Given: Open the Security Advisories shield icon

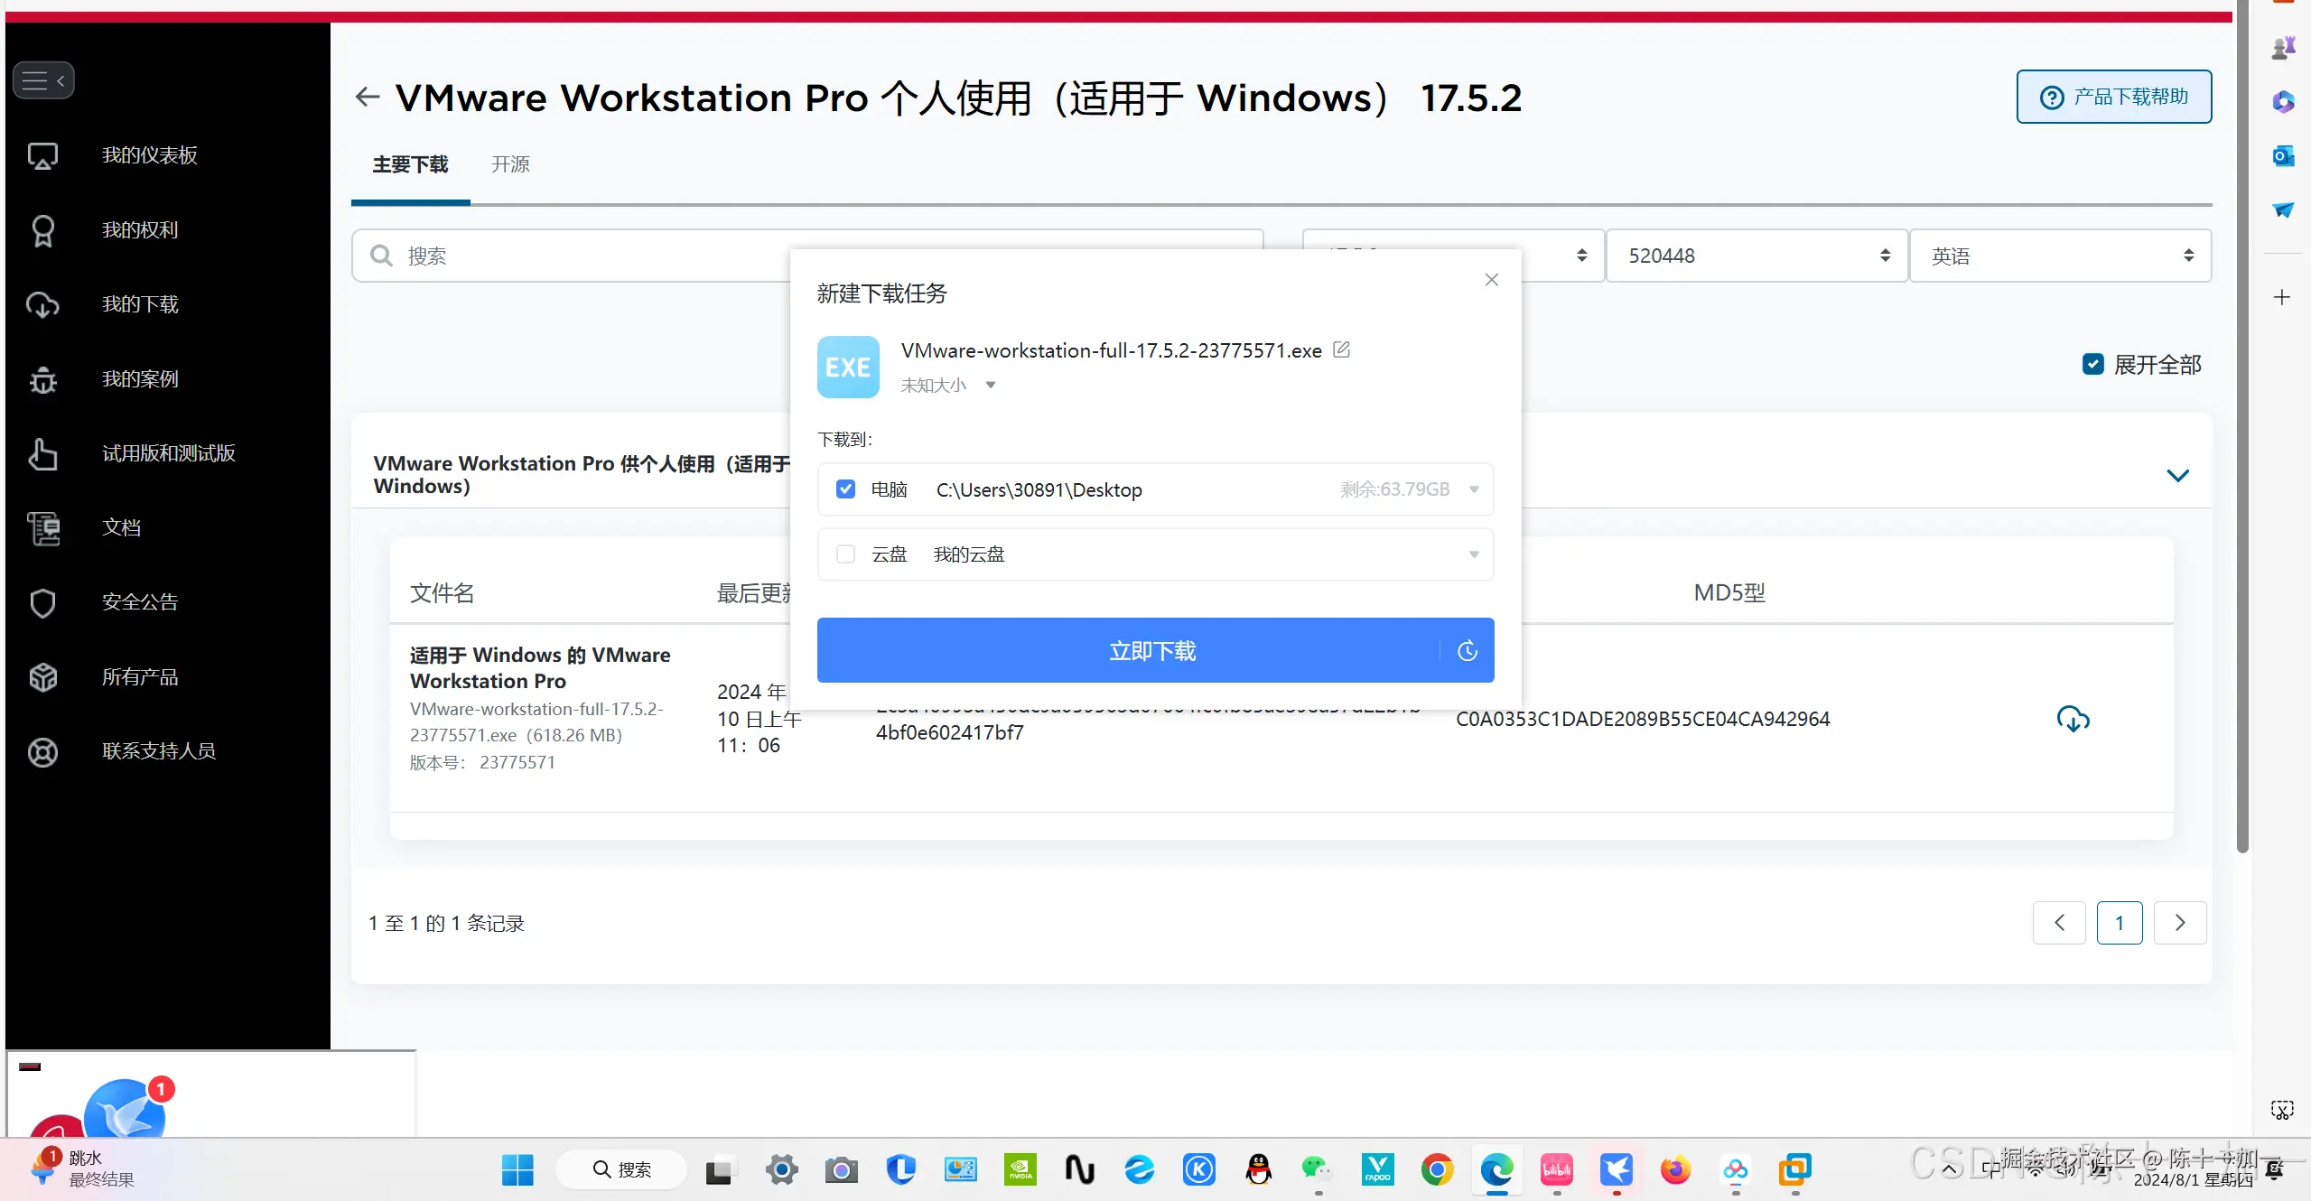Looking at the screenshot, I should click(x=42, y=602).
